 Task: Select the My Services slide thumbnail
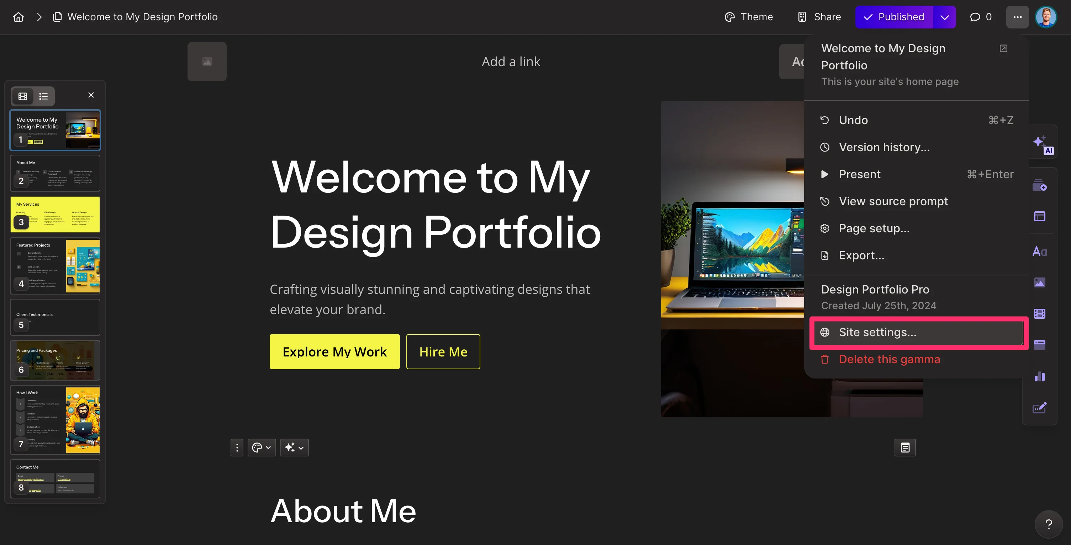55,215
